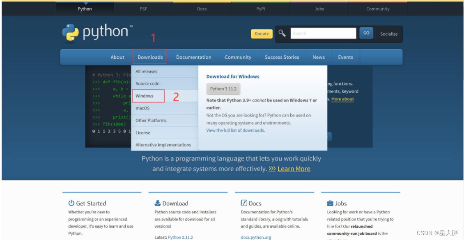Click the magnifying glass search icon
The width and height of the screenshot is (464, 240).
pyautogui.click(x=282, y=33)
